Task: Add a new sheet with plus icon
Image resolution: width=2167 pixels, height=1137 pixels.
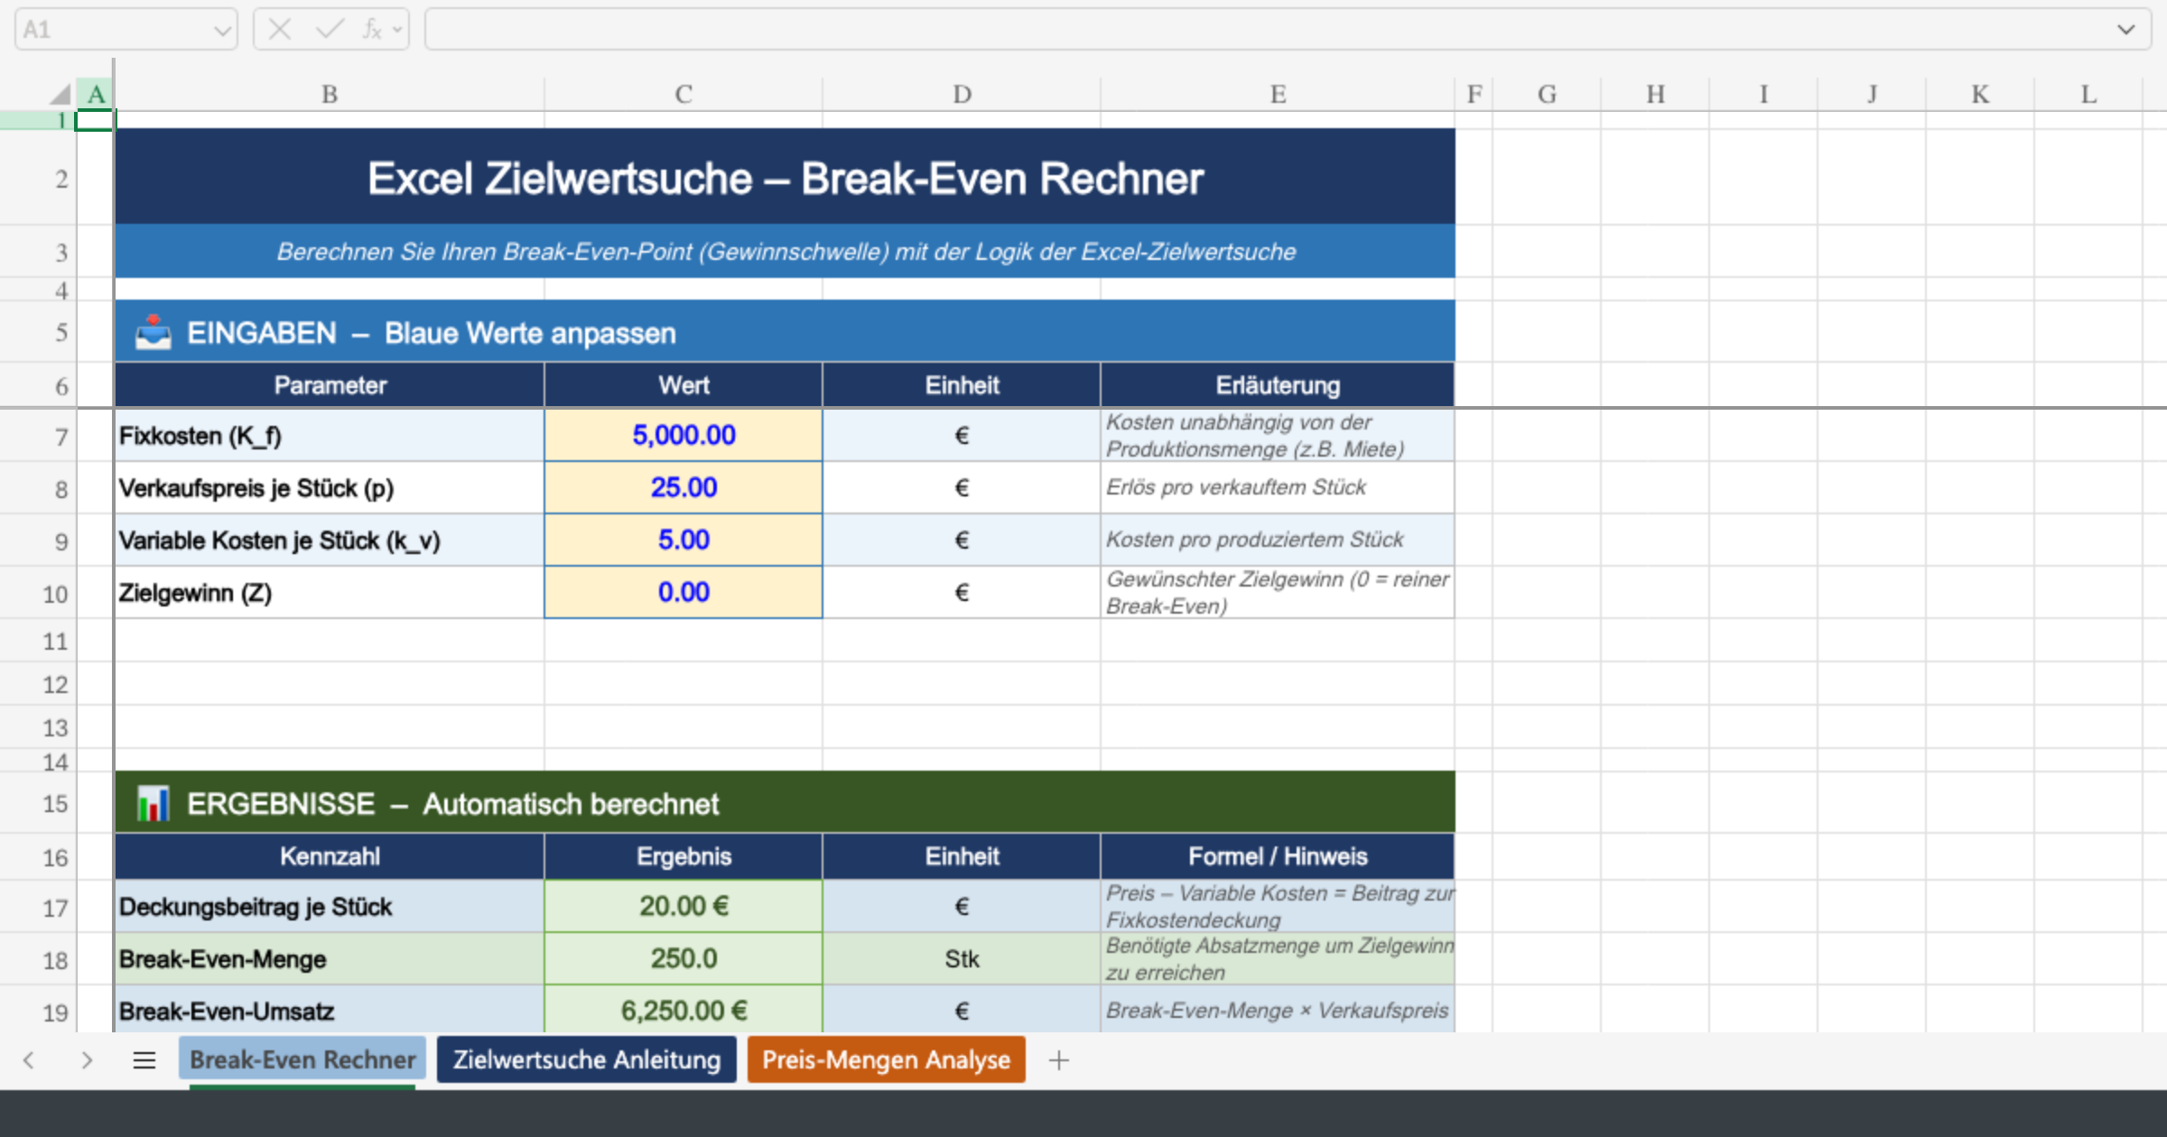Action: [x=1059, y=1060]
